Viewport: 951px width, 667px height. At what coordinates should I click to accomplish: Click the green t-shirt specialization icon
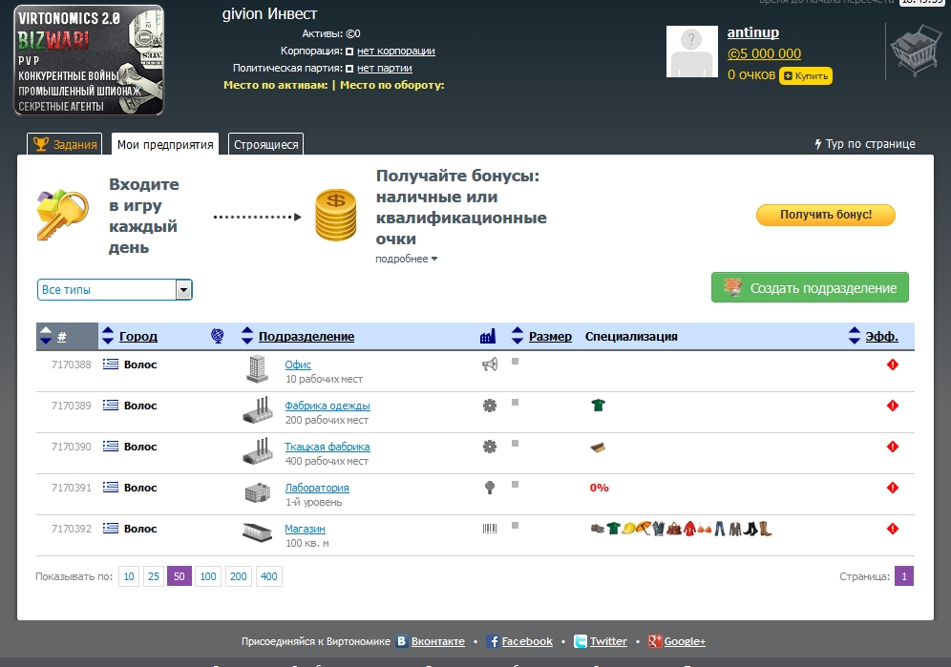[x=599, y=406]
